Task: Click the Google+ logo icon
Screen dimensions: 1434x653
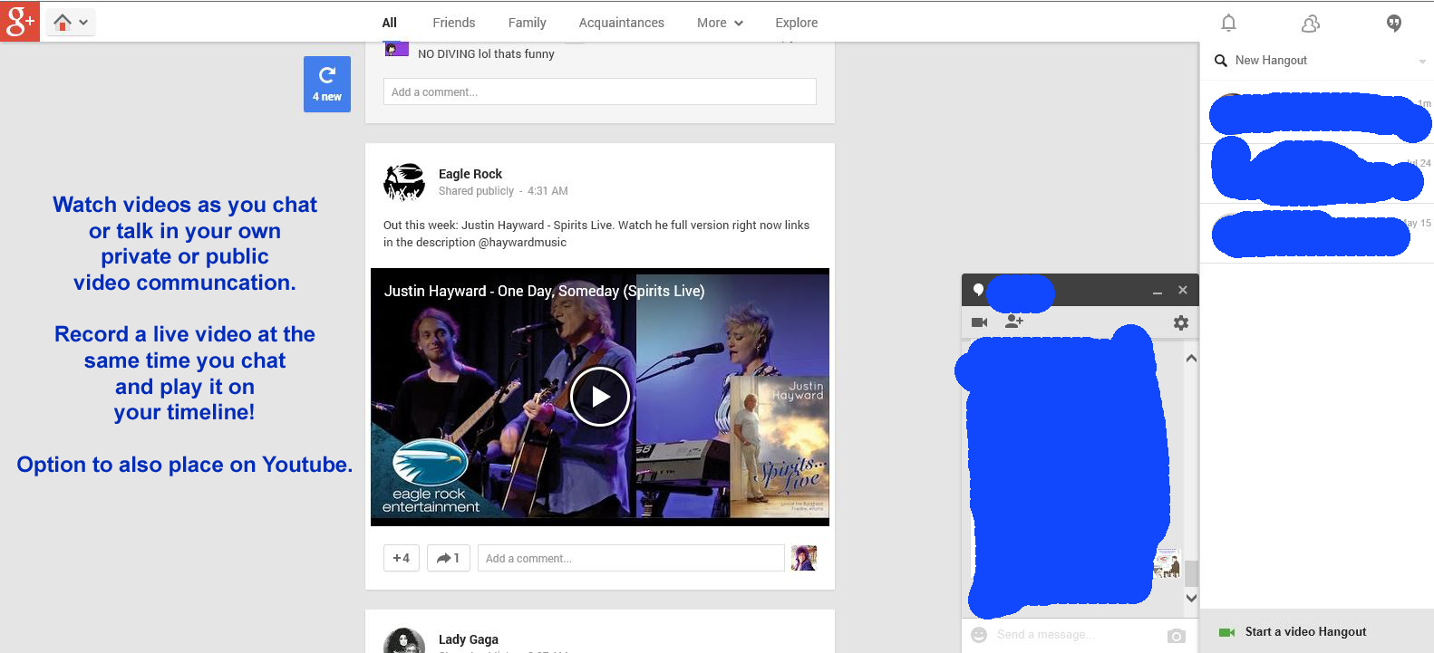Action: click(x=20, y=22)
